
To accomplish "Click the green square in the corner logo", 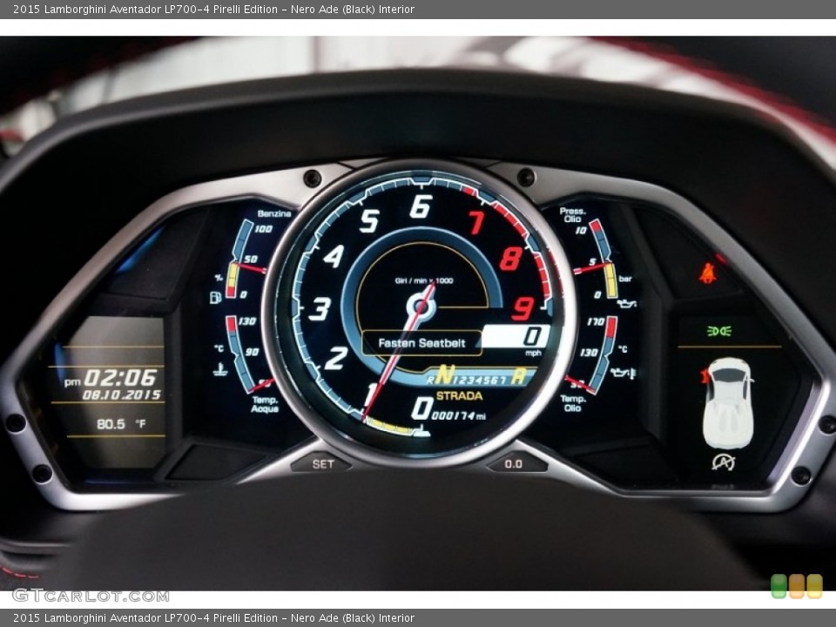I will 779,586.
